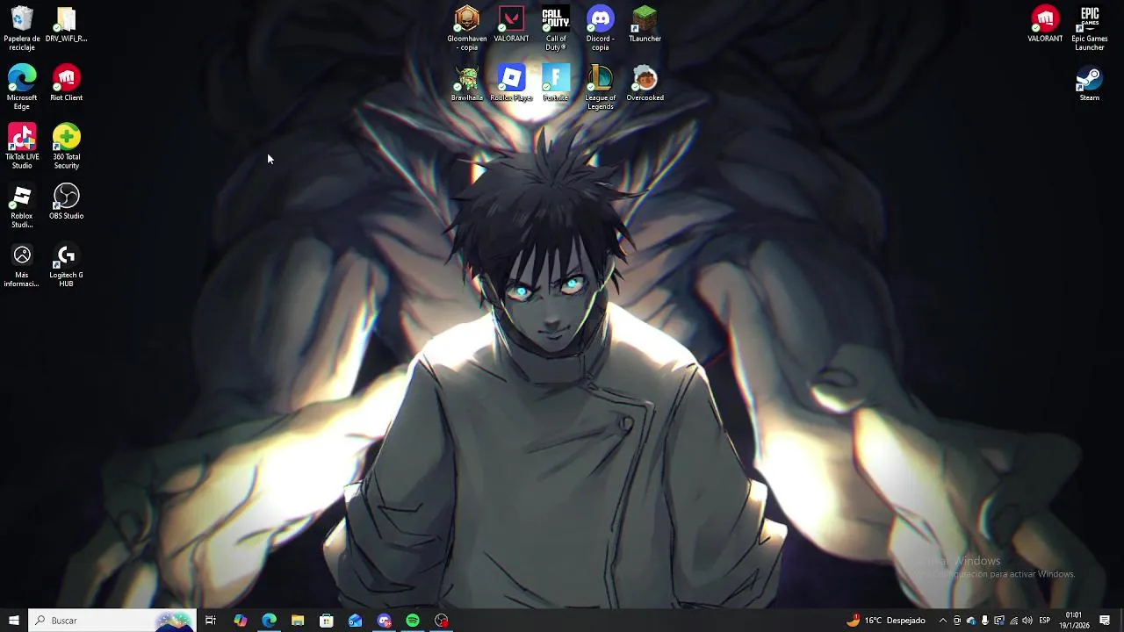Select the Brawlhalla desktop shortcut
The height and width of the screenshot is (632, 1124).
[x=467, y=83]
